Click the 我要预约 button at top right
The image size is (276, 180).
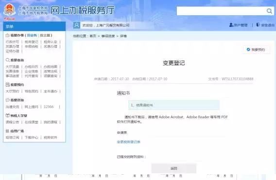256,50
